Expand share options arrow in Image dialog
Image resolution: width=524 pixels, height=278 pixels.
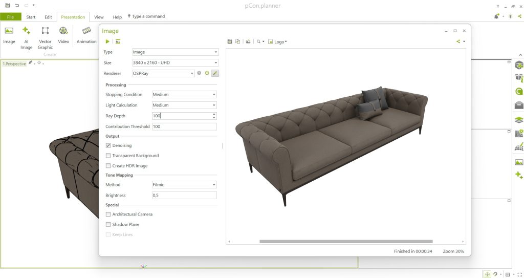464,41
